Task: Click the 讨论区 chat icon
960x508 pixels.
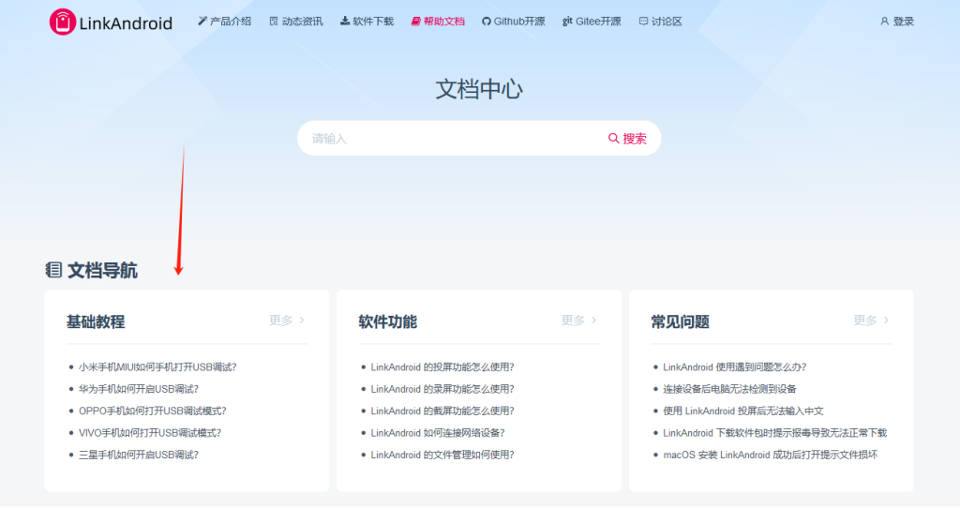Action: [x=643, y=22]
